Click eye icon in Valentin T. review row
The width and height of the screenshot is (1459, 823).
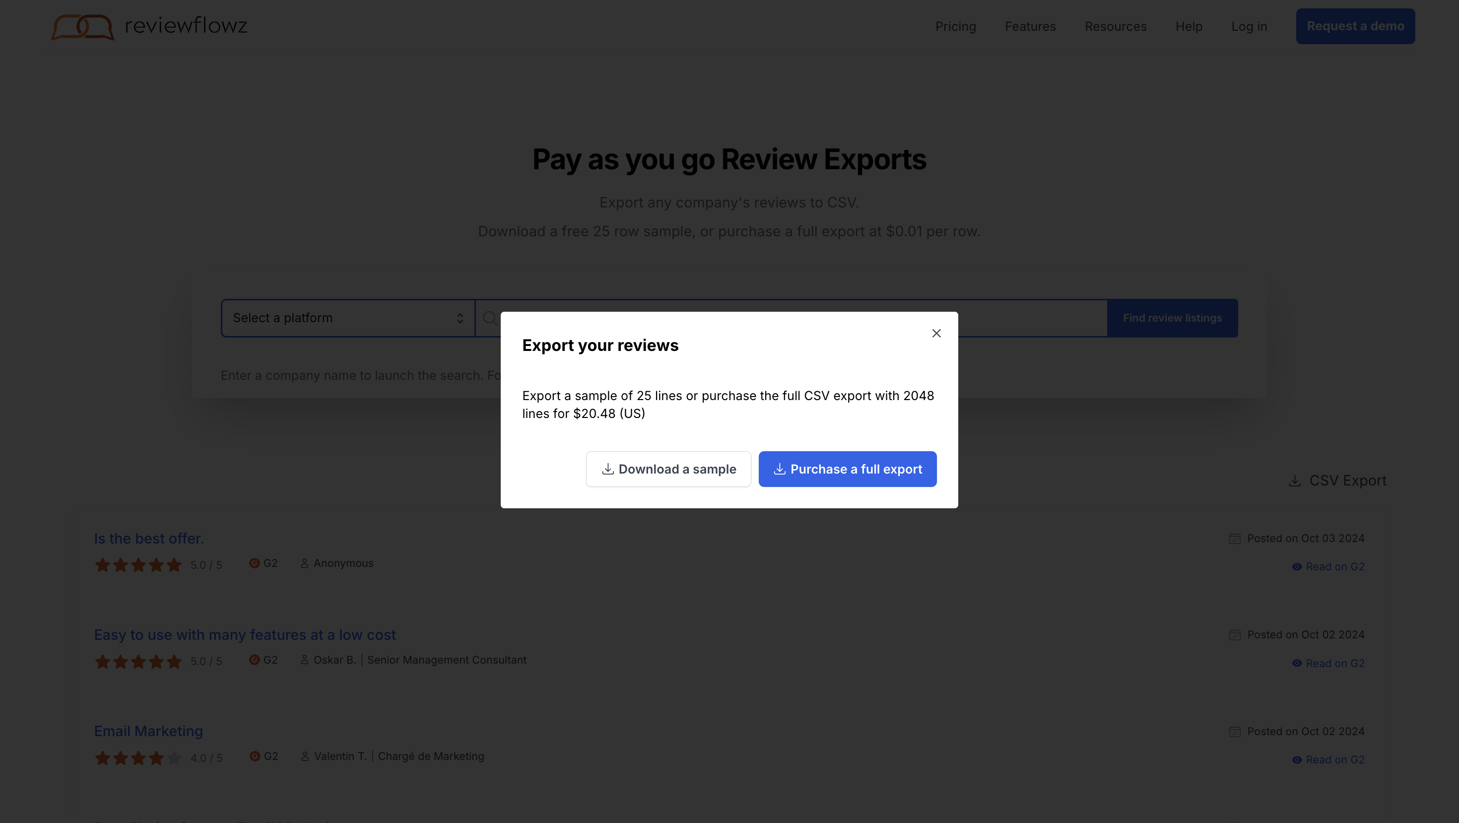(1297, 759)
